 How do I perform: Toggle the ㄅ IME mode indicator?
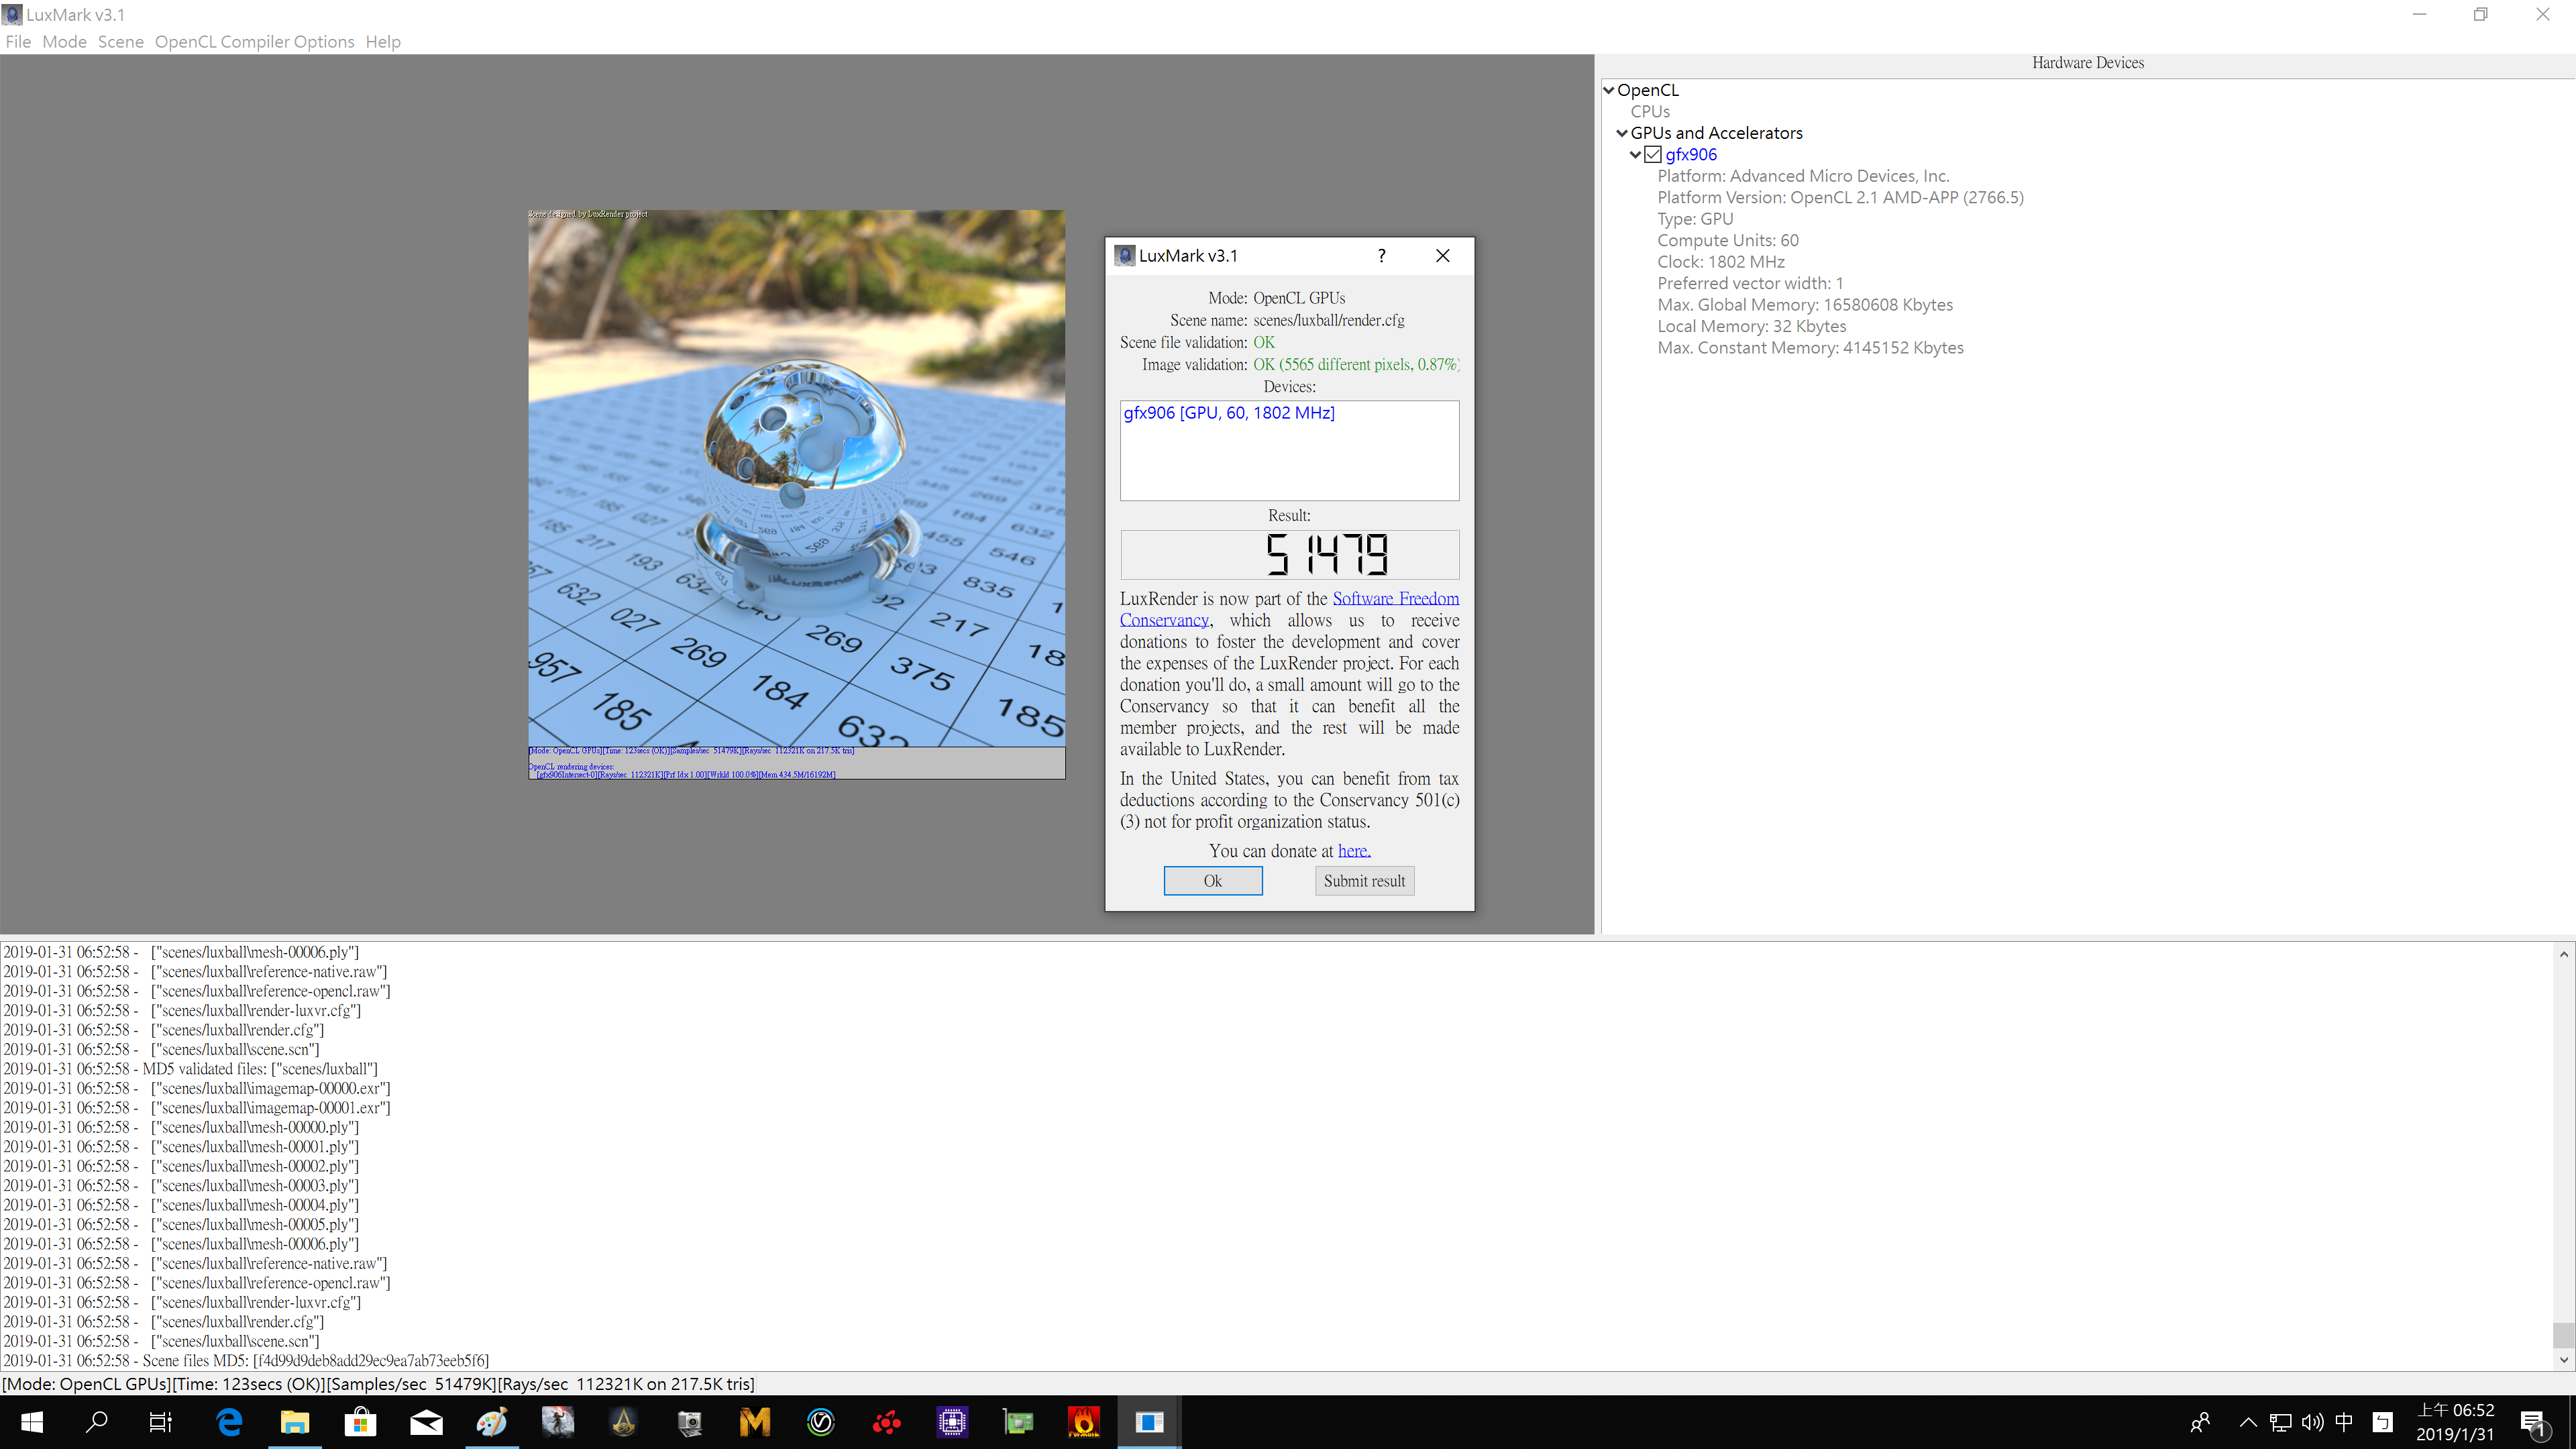[2383, 1422]
